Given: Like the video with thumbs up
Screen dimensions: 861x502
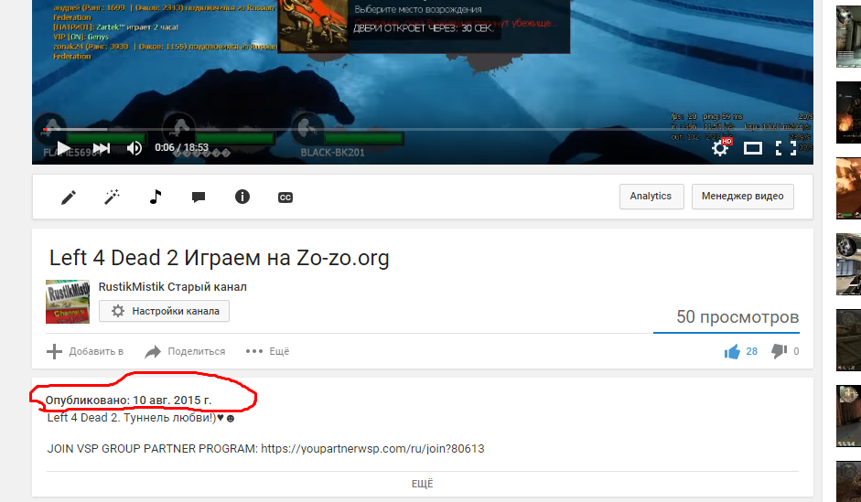Looking at the screenshot, I should click(x=732, y=351).
